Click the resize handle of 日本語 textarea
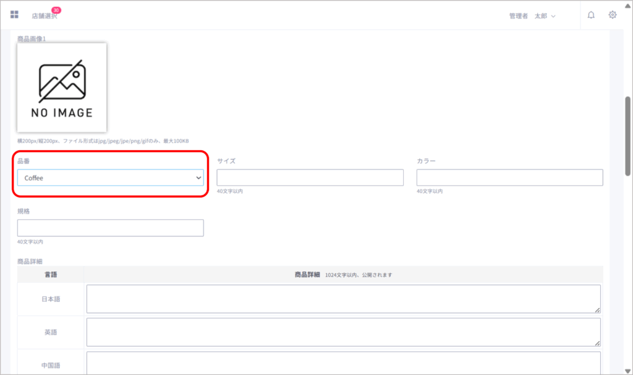The width and height of the screenshot is (633, 375). click(x=597, y=310)
